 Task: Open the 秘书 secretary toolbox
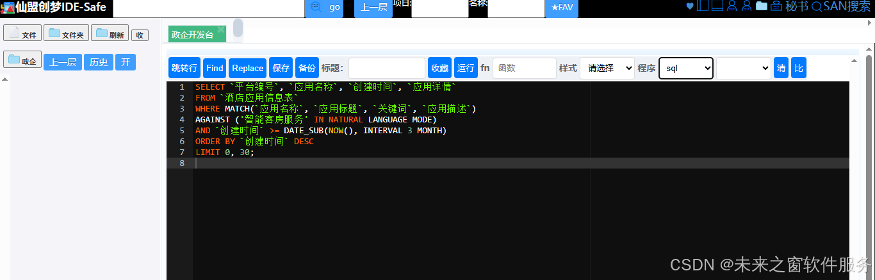click(789, 6)
